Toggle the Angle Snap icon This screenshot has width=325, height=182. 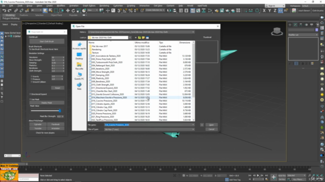tap(125, 11)
